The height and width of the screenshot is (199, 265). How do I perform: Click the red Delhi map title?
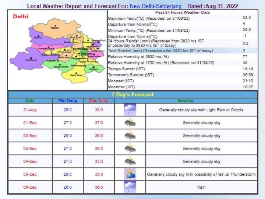pos(21,17)
